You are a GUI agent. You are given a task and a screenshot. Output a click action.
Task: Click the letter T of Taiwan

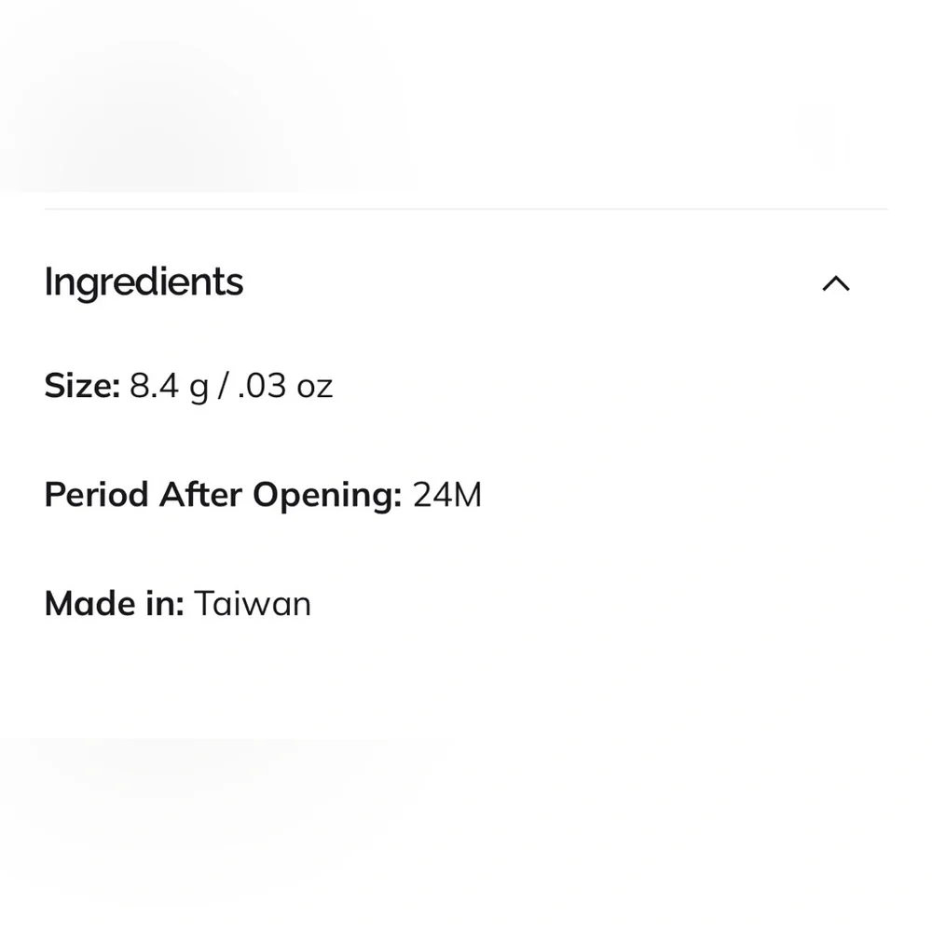206,604
